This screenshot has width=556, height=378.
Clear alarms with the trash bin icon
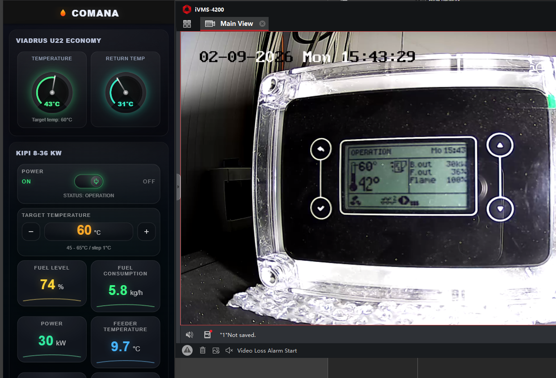coord(202,351)
